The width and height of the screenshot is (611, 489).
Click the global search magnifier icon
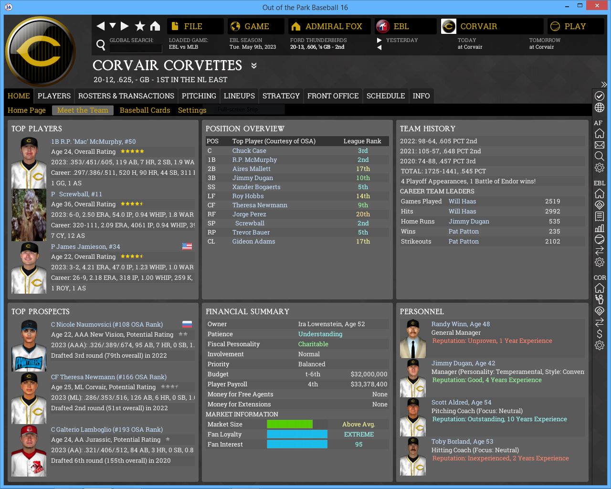click(x=101, y=45)
